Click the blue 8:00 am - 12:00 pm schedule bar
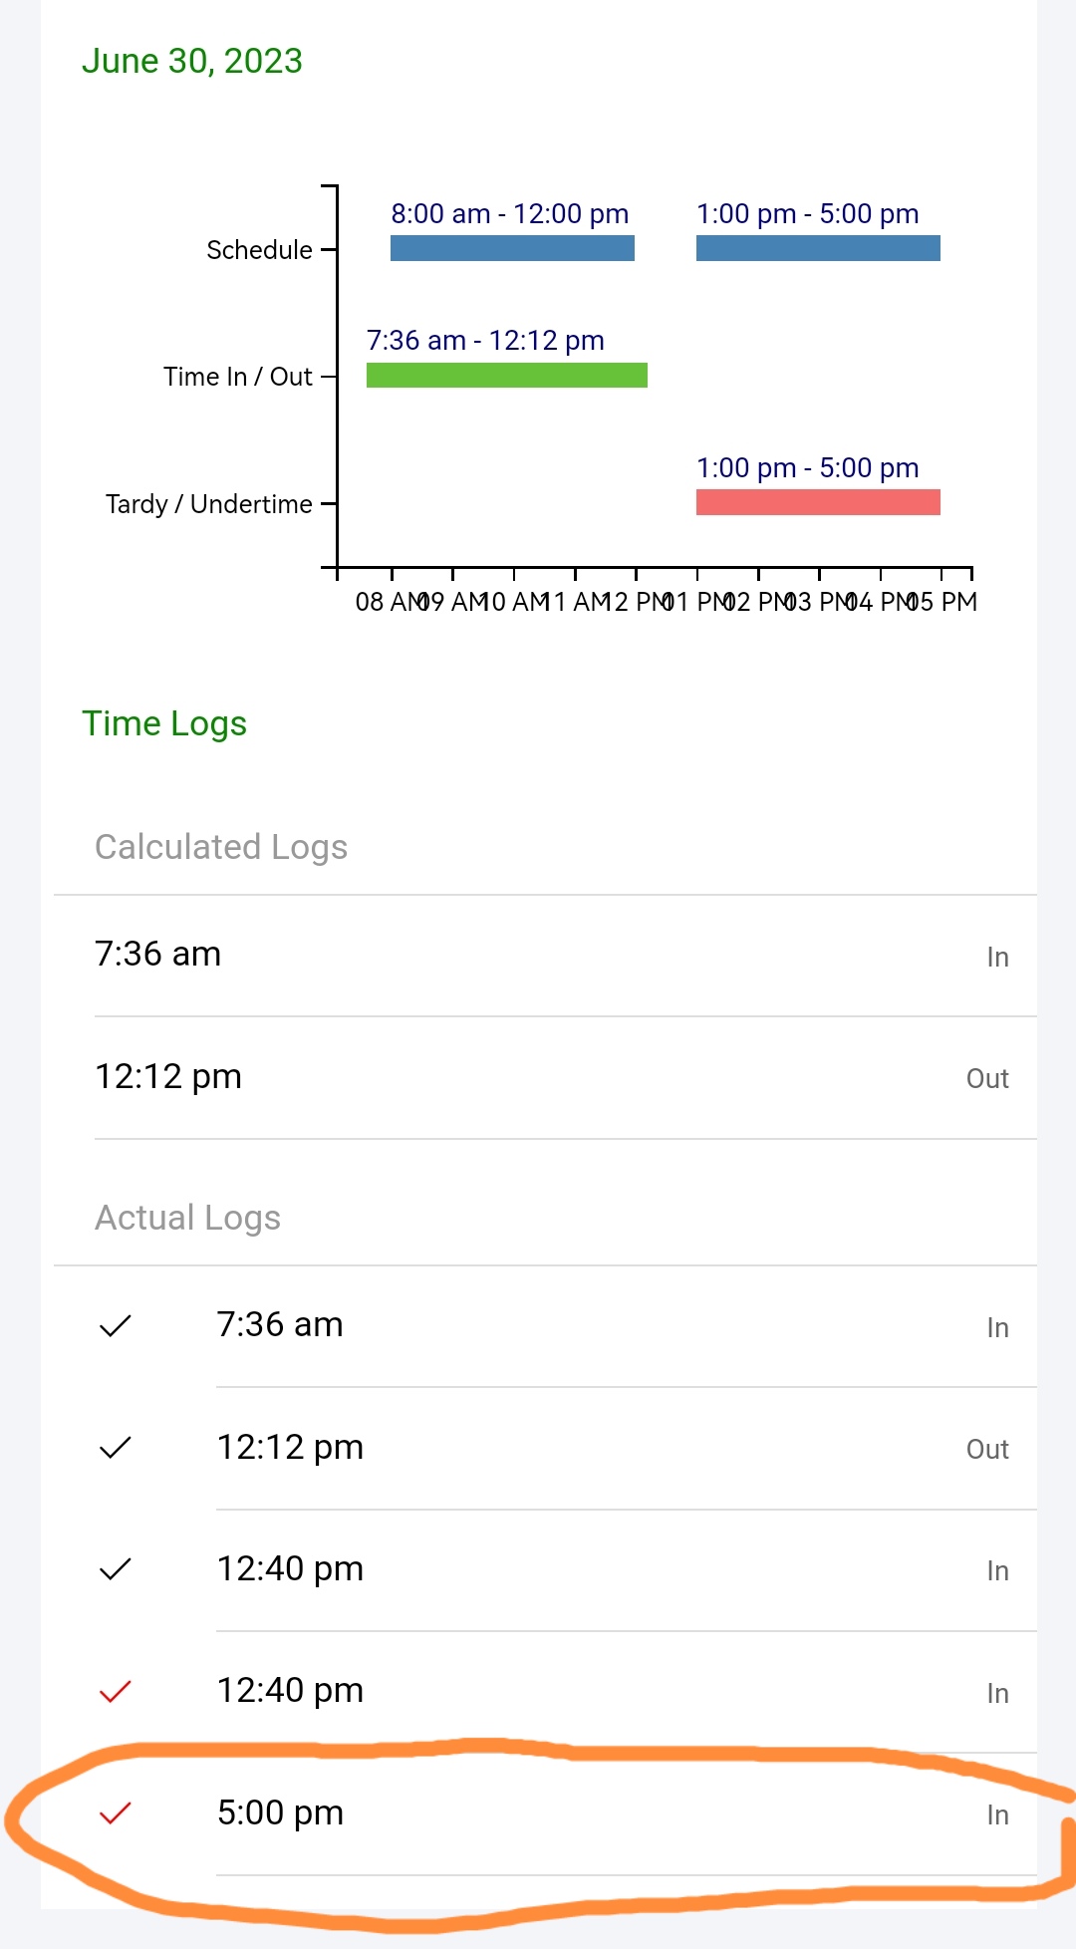 pos(512,248)
